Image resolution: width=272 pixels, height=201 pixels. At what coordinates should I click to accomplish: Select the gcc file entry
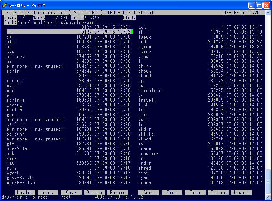tap(11, 90)
